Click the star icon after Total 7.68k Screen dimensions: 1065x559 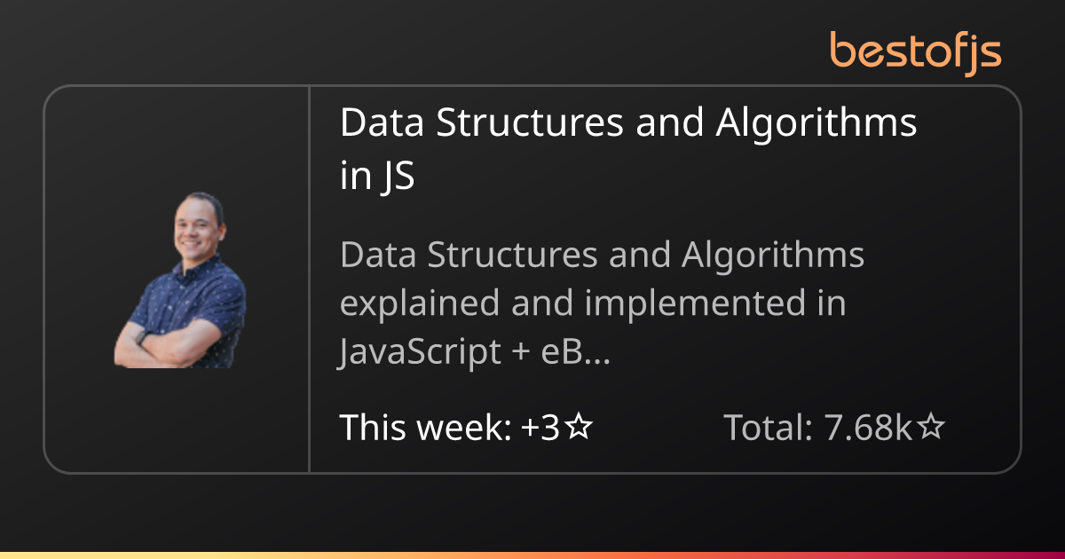[931, 429]
